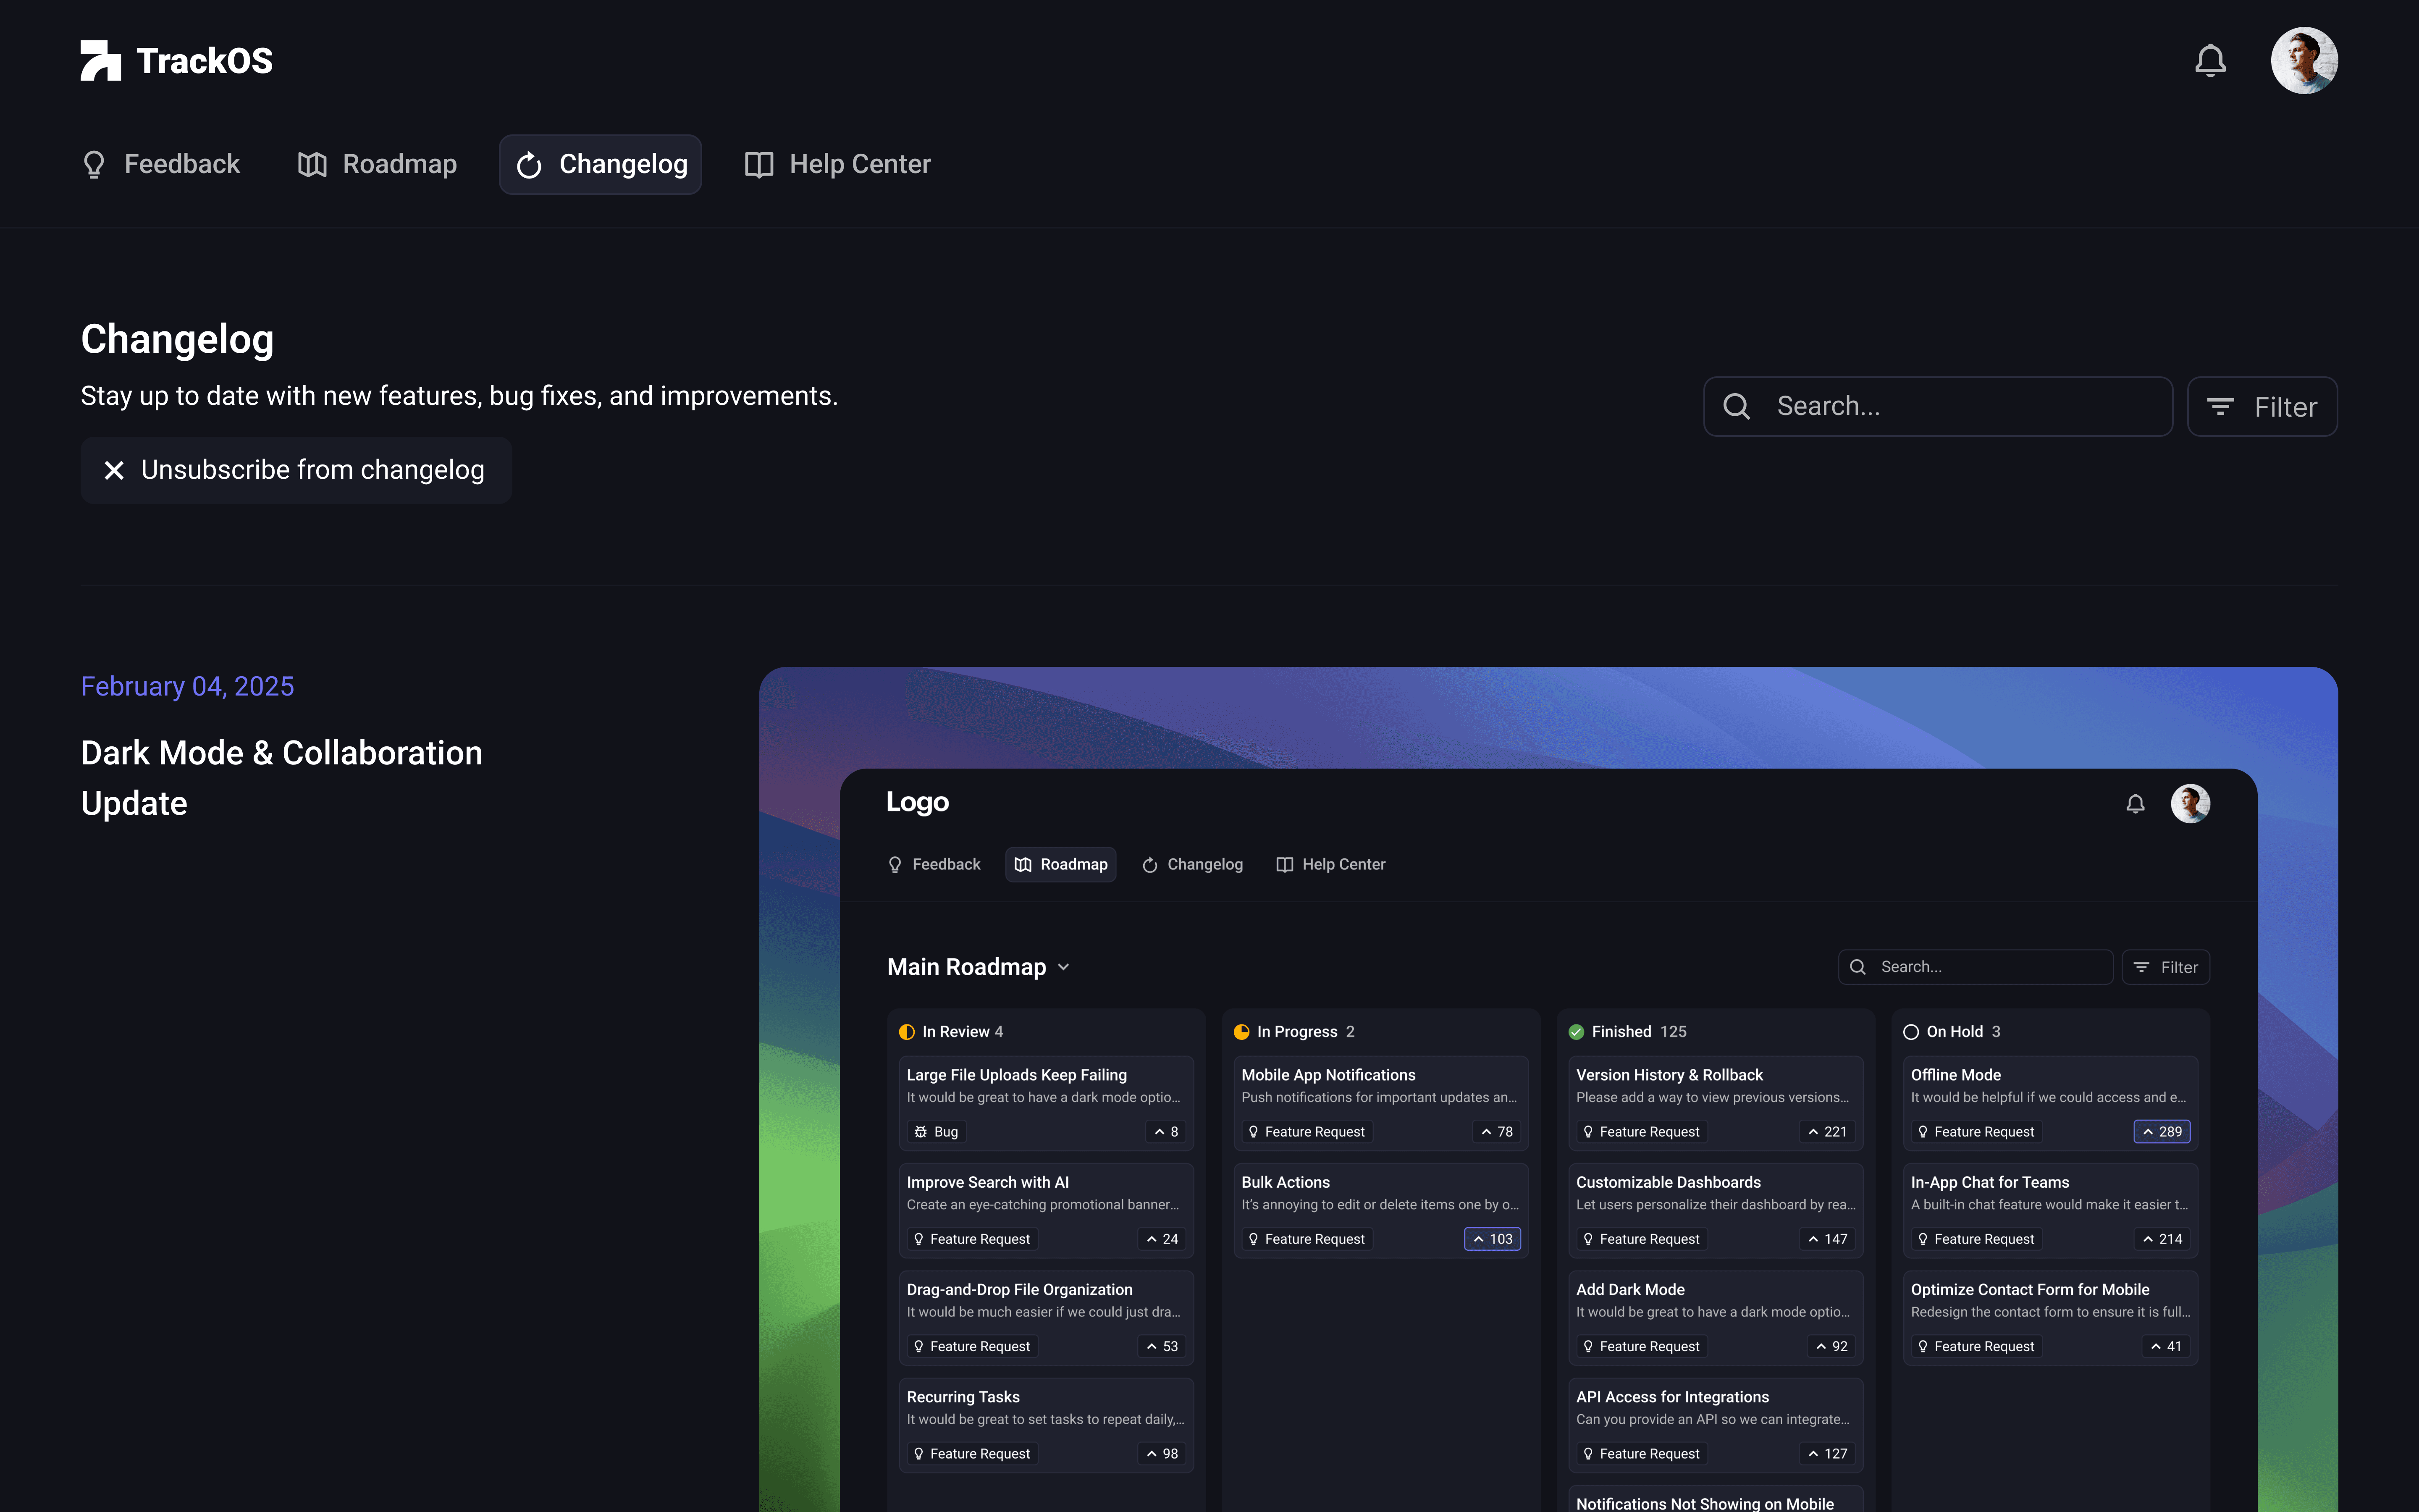Click Feature Request tag on Improve Search with AI
Screen dimensions: 2419x1512
(973, 1239)
